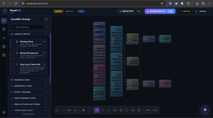Redo action in canvas toolbar
Screen dimensions: 213x118
point(89,110)
